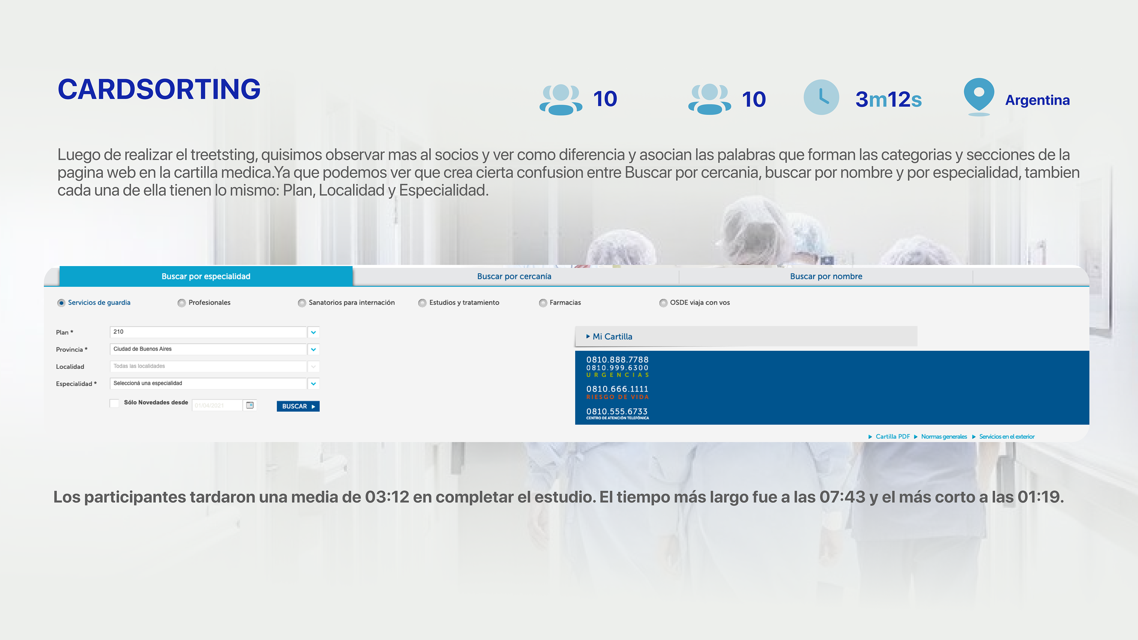The height and width of the screenshot is (640, 1138).
Task: Open the Plan dropdown arrow
Action: (313, 332)
